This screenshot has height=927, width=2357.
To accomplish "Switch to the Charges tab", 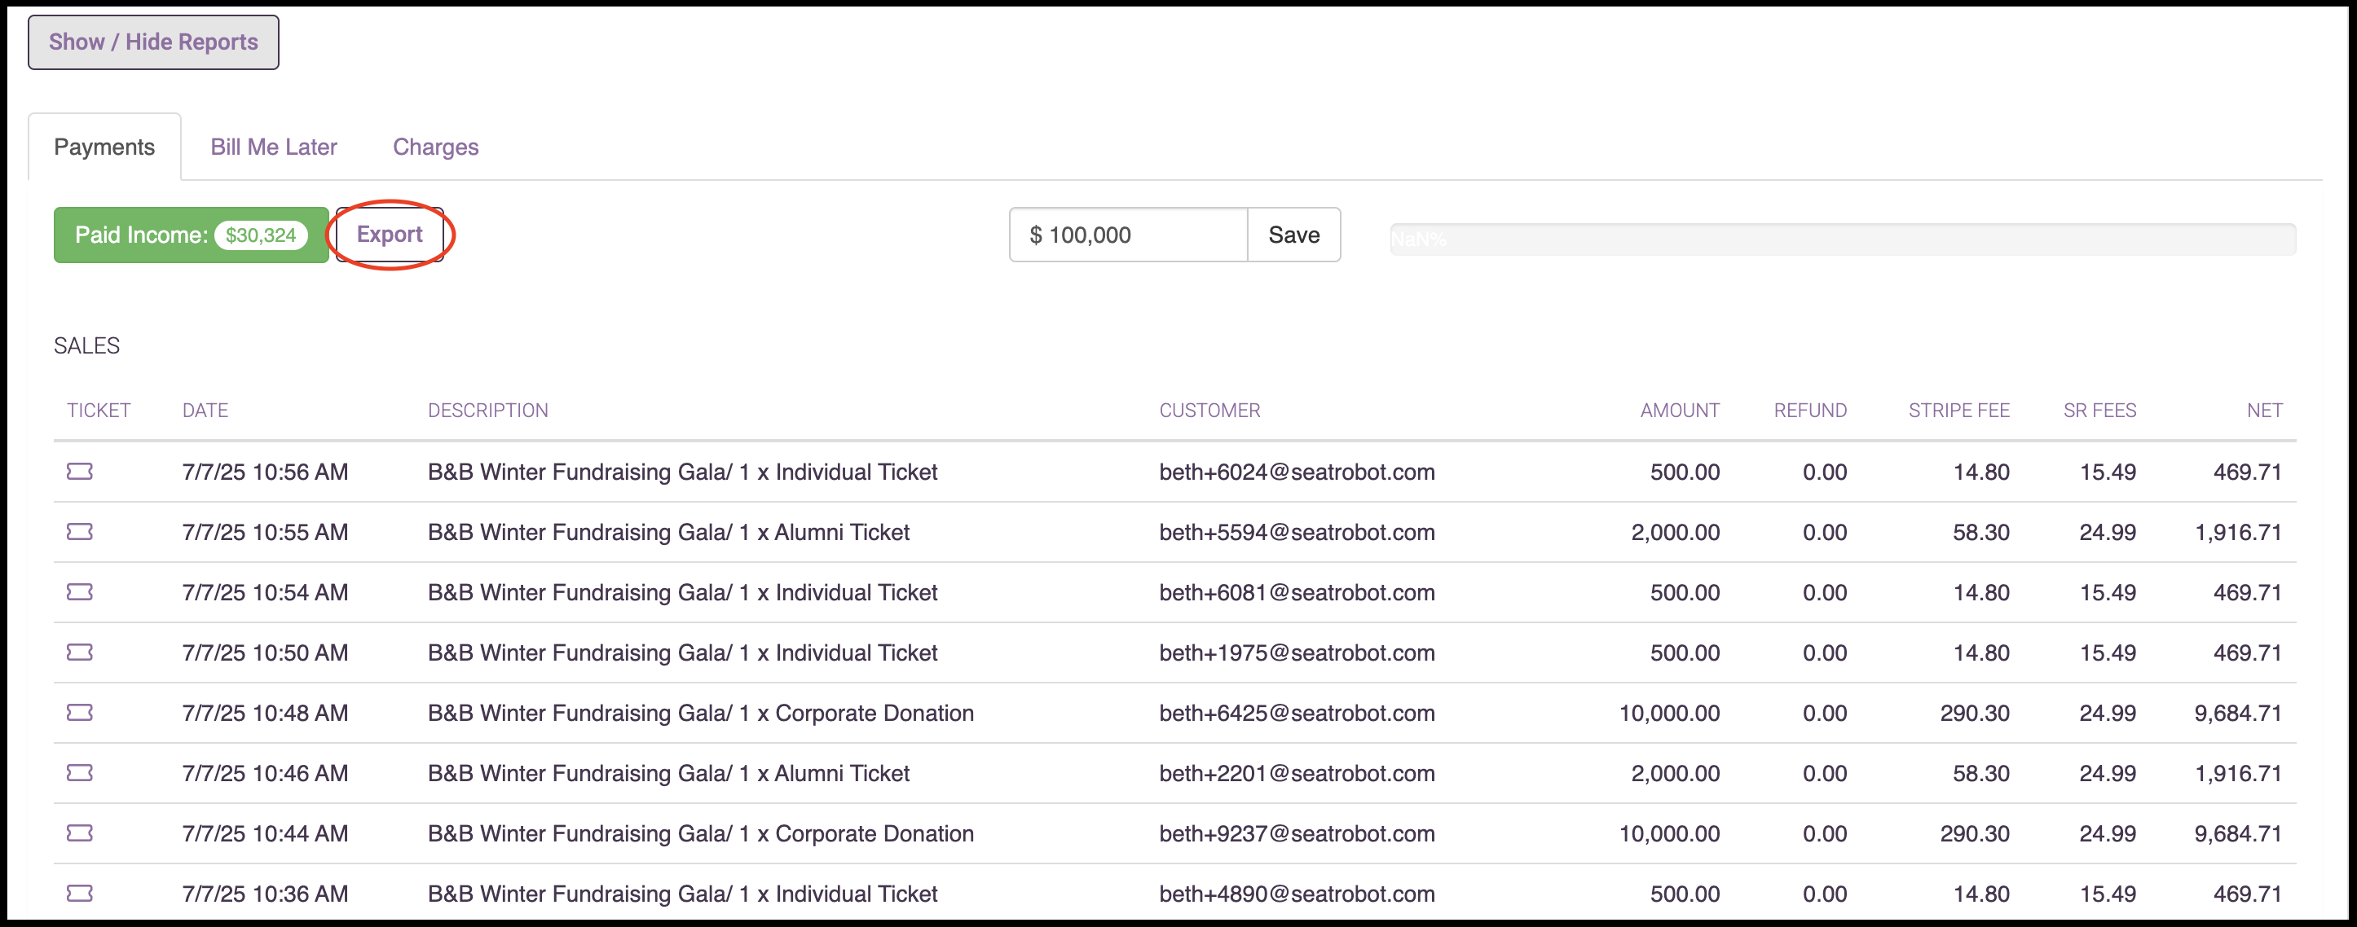I will click(435, 147).
